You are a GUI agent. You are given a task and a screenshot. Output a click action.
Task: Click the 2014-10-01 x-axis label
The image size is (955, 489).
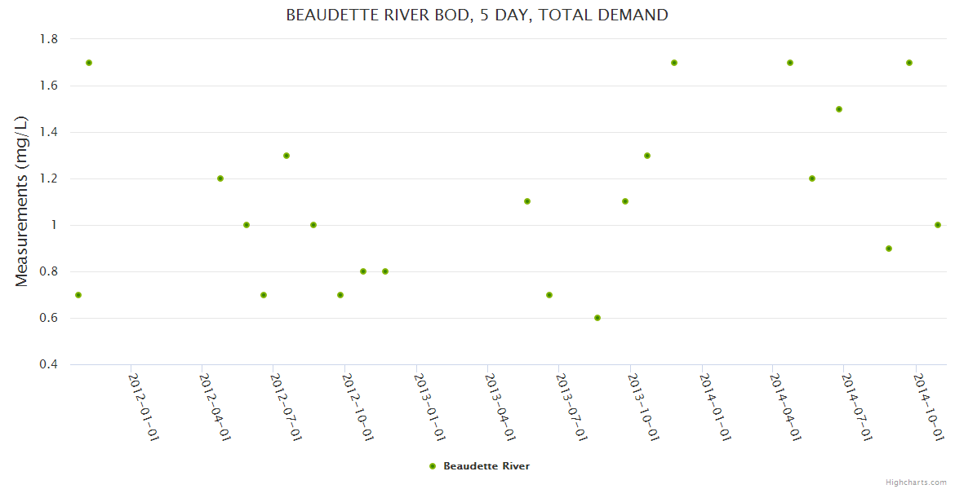(x=929, y=406)
